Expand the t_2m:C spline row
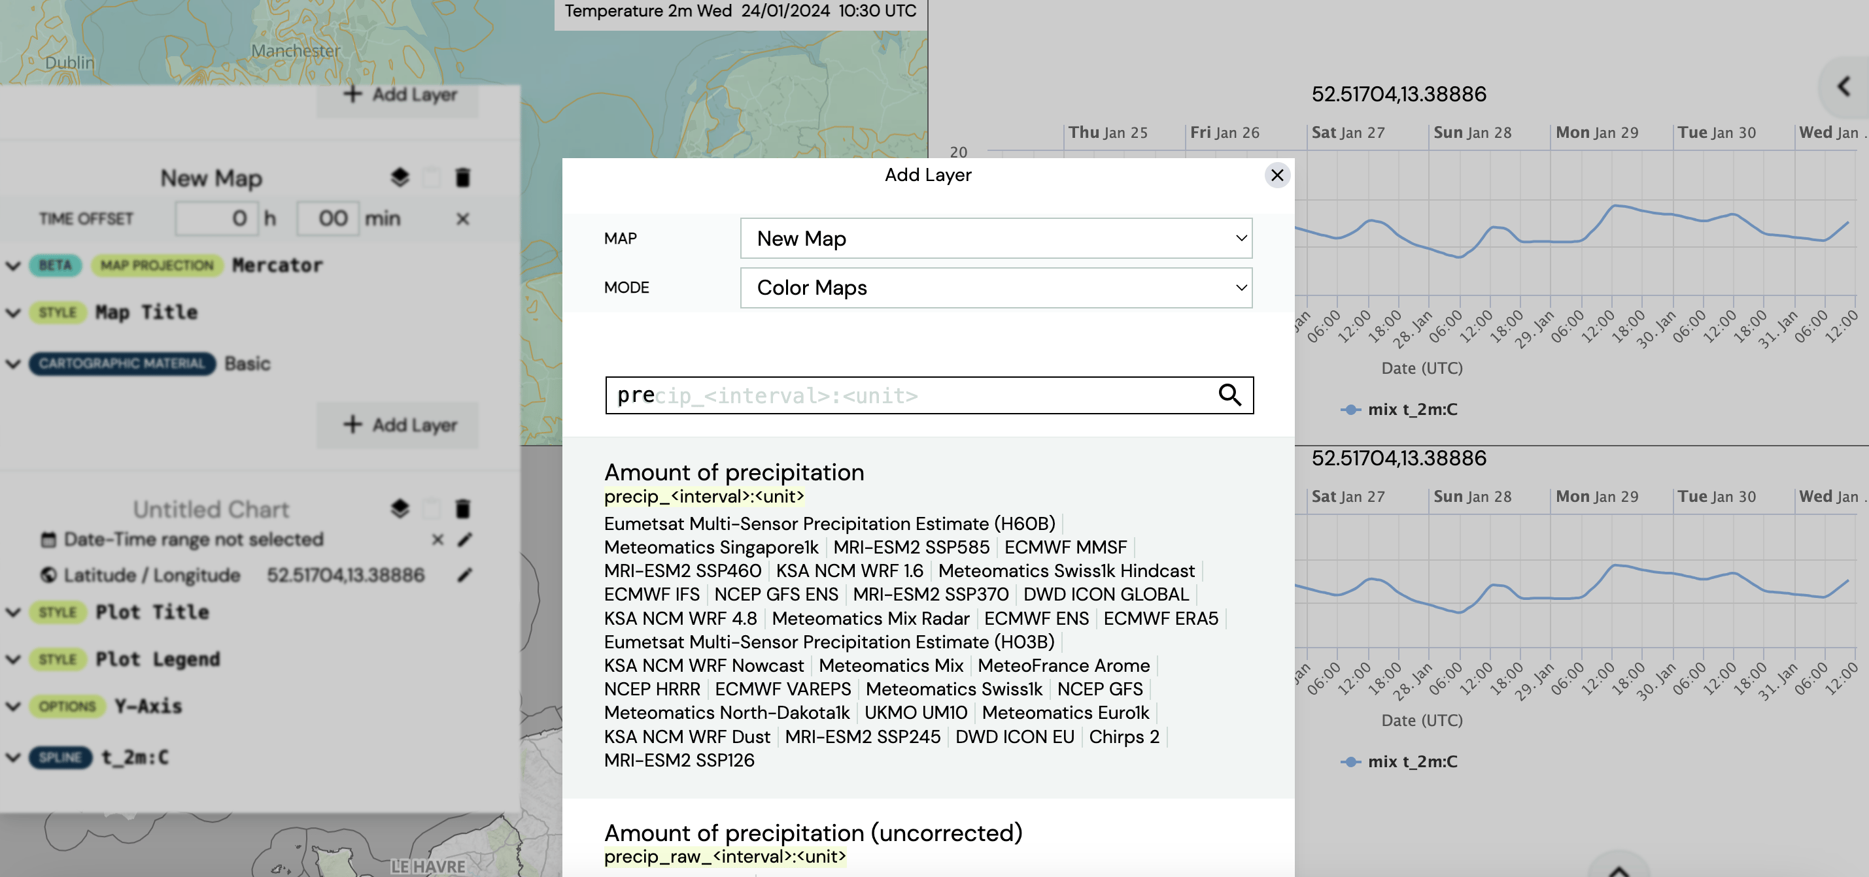This screenshot has height=877, width=1869. (13, 757)
